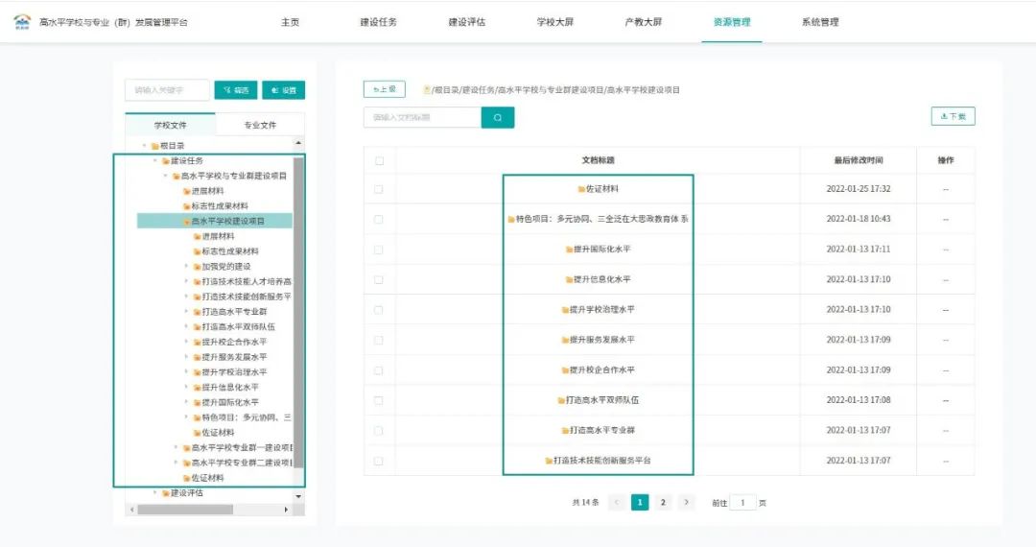Collapse the 建设任务 tree node arrow
The height and width of the screenshot is (547, 1036).
[155, 160]
